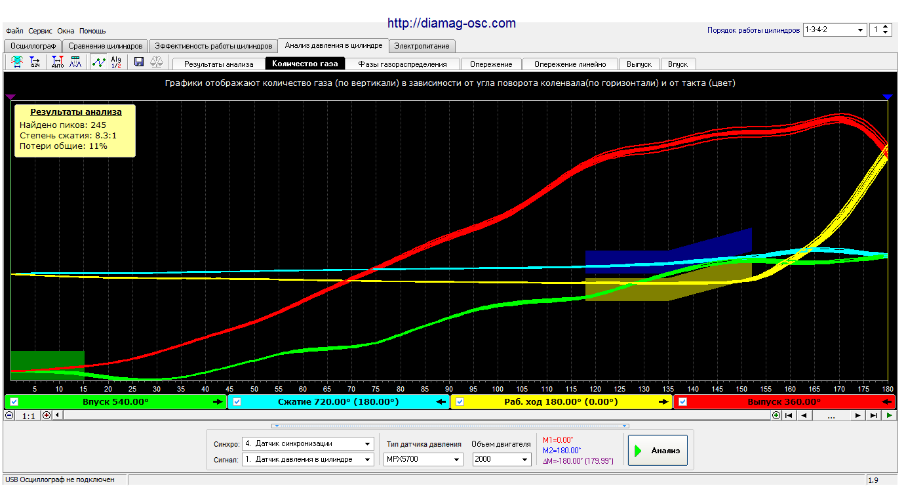906x488 pixels.
Task: Collapse the bottom panel dotted expander bar
Action: [x=450, y=426]
